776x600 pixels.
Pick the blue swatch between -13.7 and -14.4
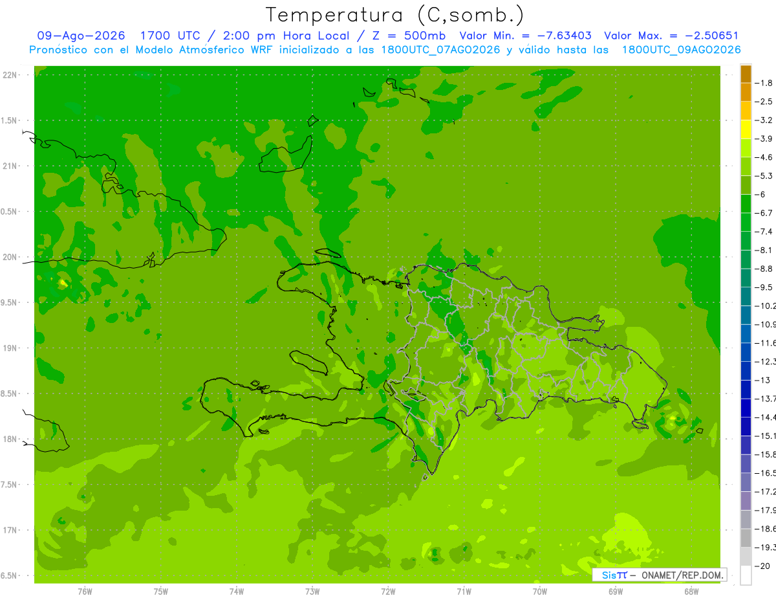click(x=746, y=408)
